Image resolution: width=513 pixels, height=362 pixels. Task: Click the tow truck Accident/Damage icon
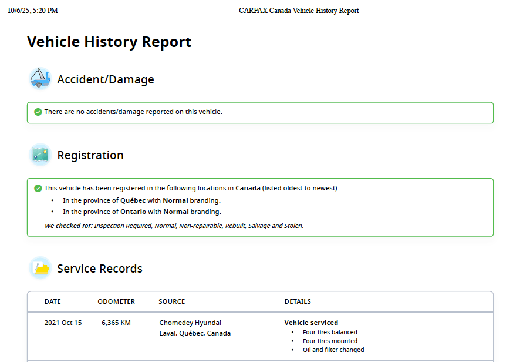click(40, 79)
